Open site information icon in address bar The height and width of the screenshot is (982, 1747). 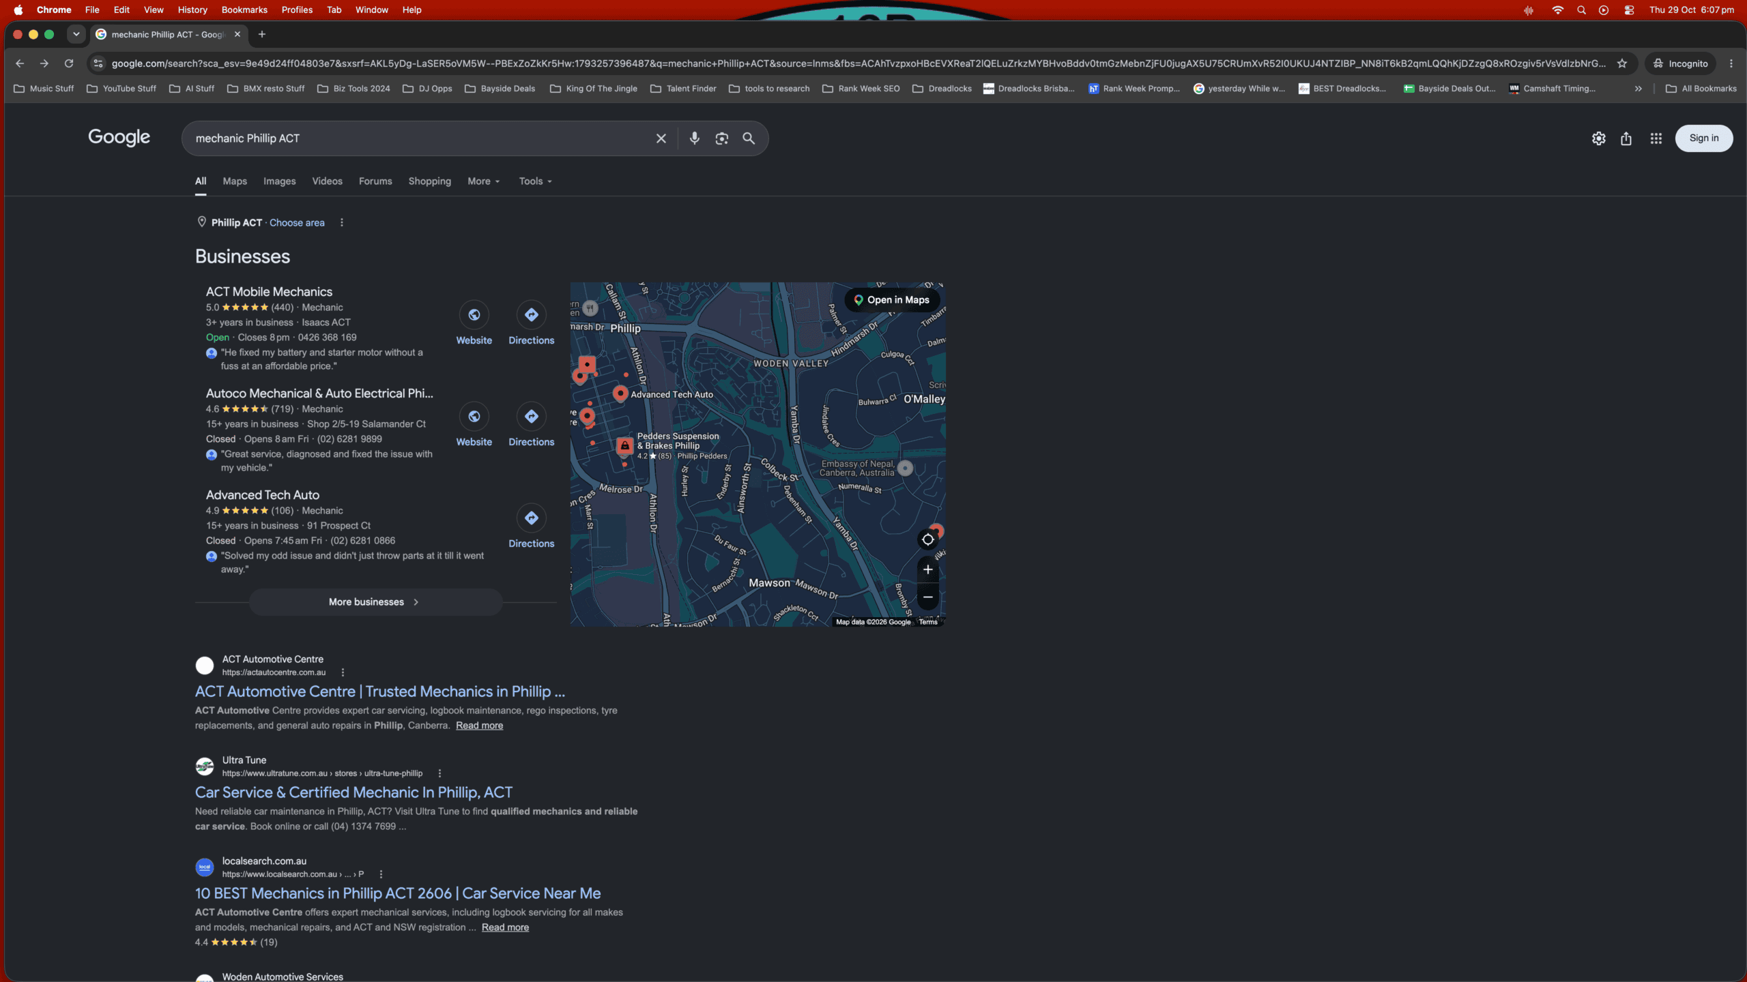pos(98,63)
